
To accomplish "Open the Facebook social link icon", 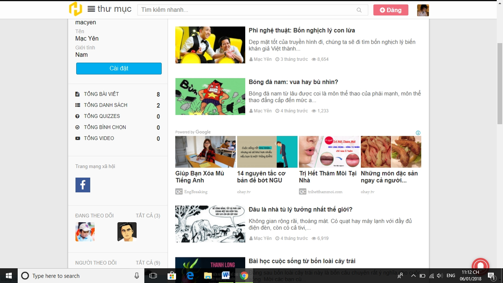I will tap(83, 185).
